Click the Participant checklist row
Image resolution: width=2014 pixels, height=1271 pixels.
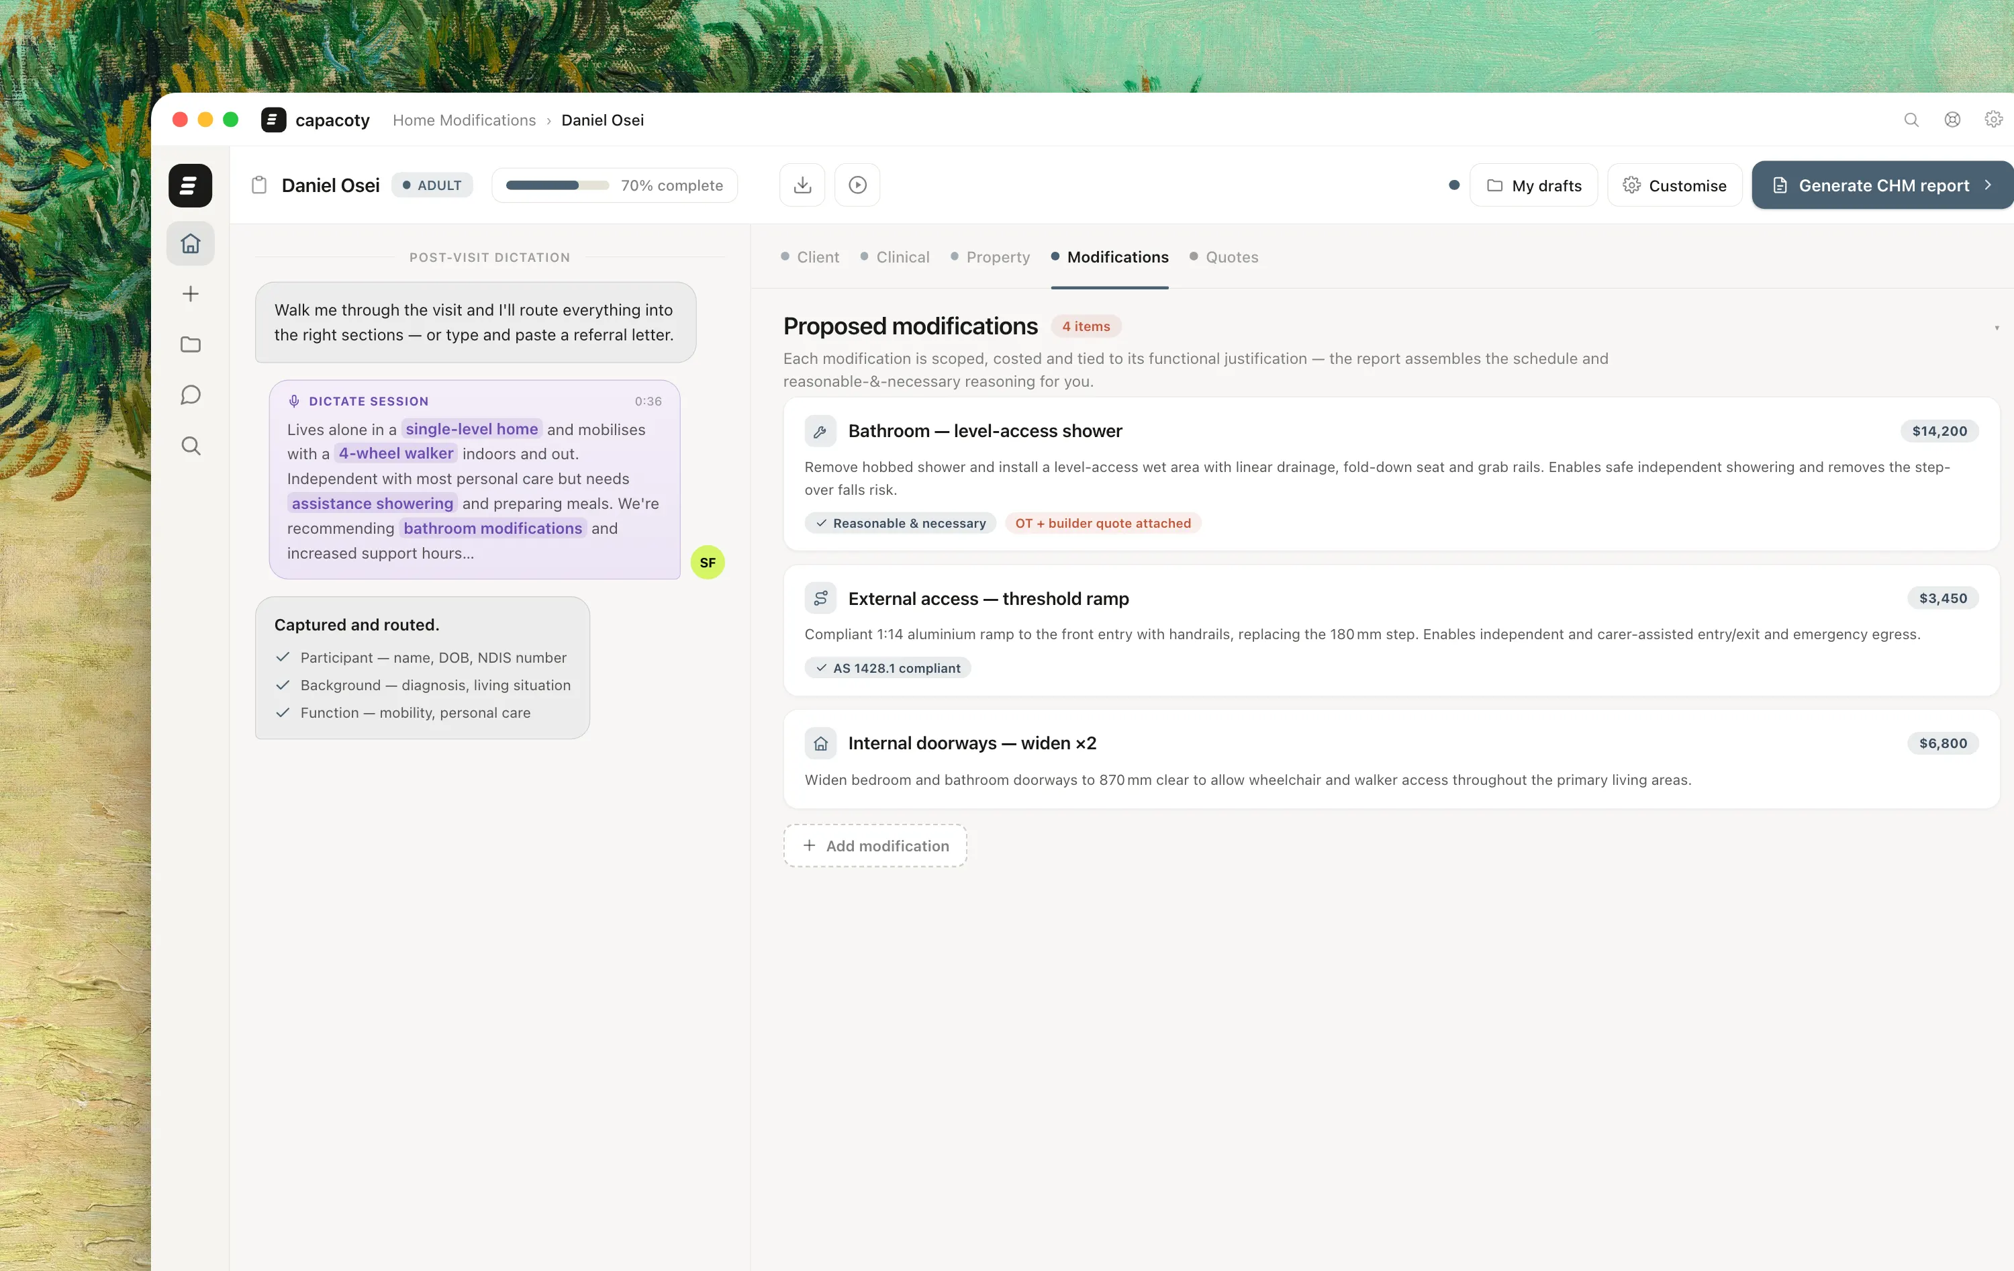[x=421, y=658]
